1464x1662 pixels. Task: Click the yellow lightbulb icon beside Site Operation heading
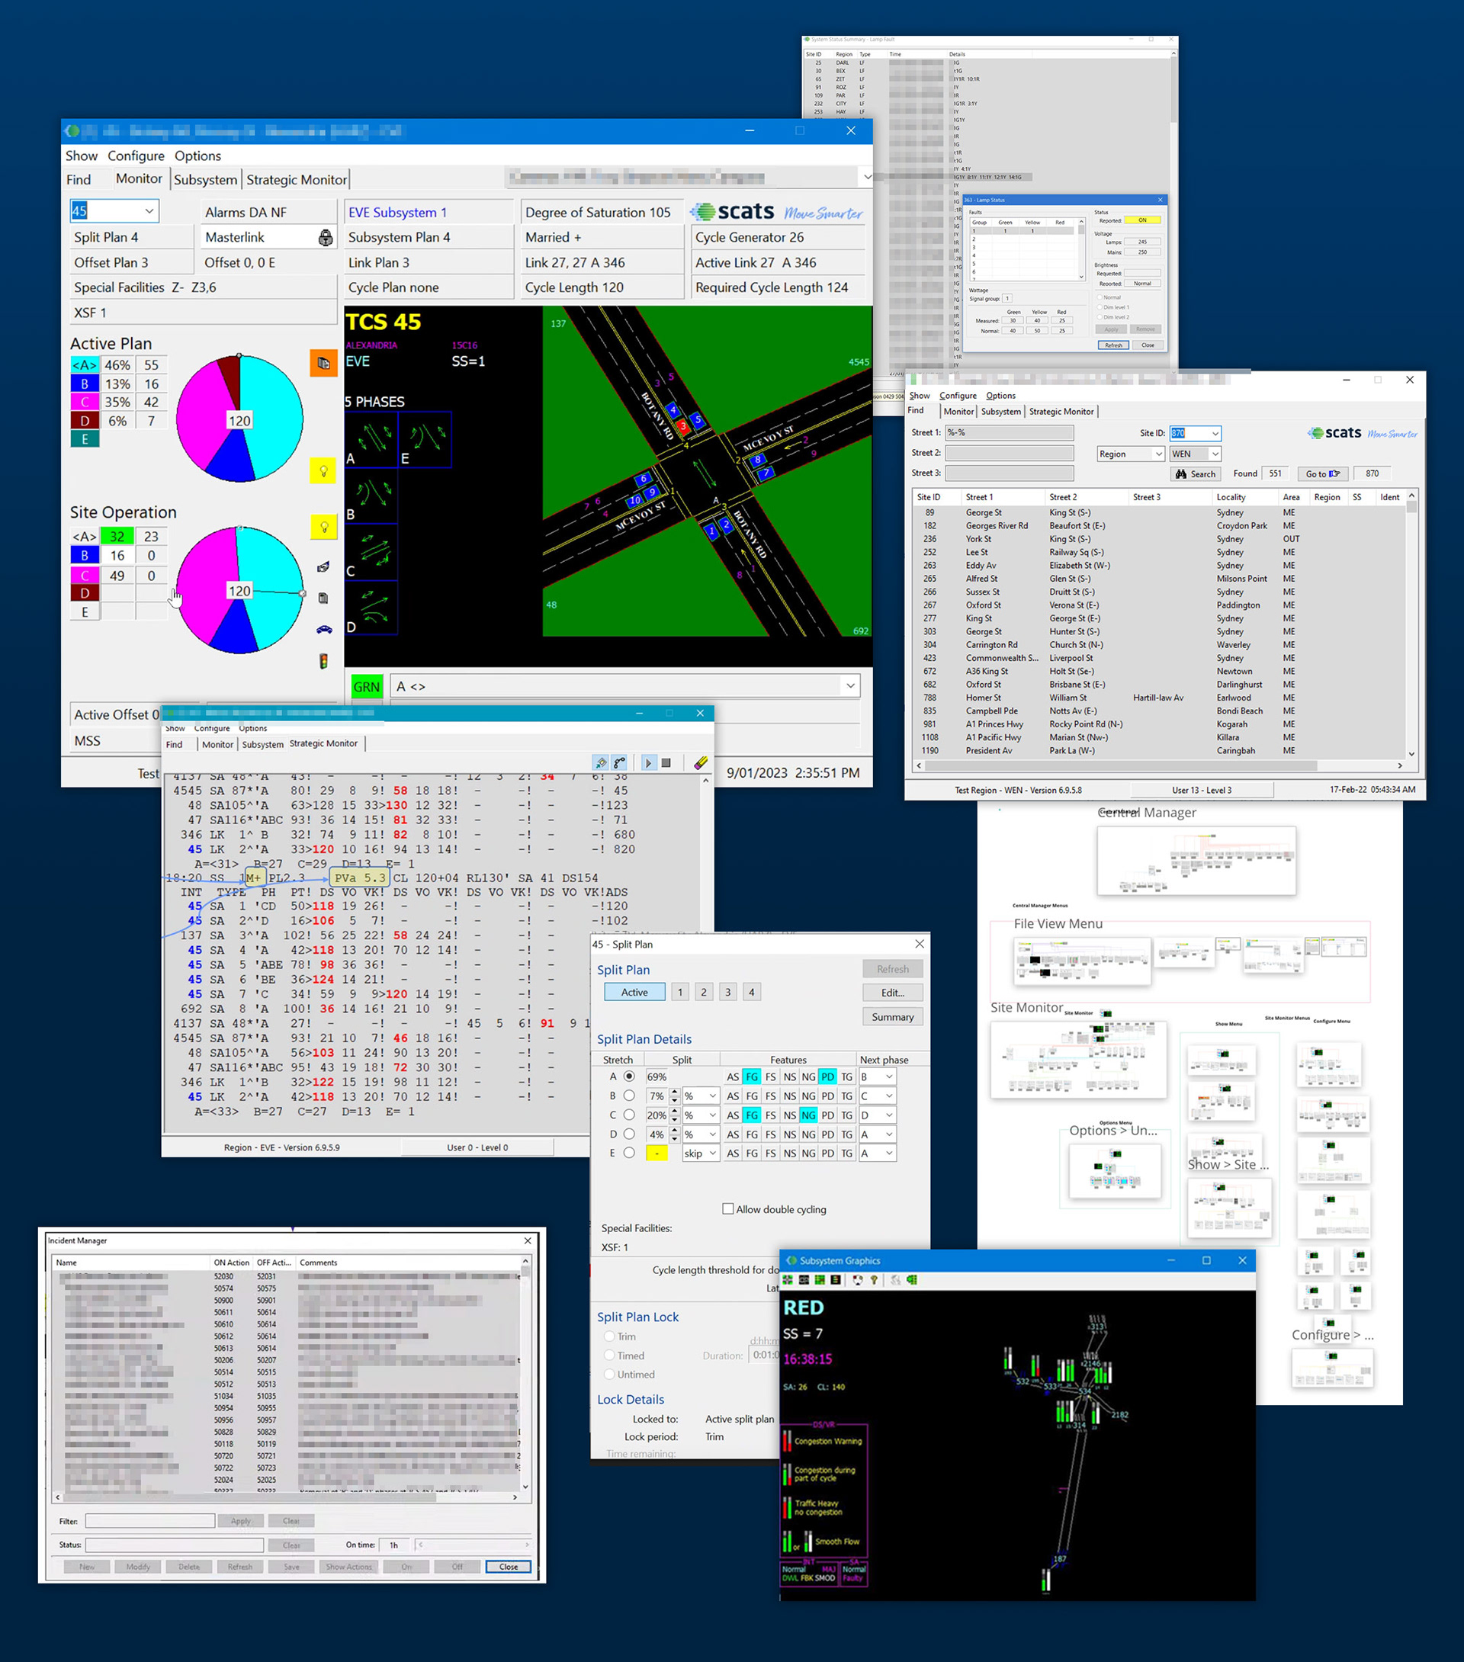(x=323, y=527)
